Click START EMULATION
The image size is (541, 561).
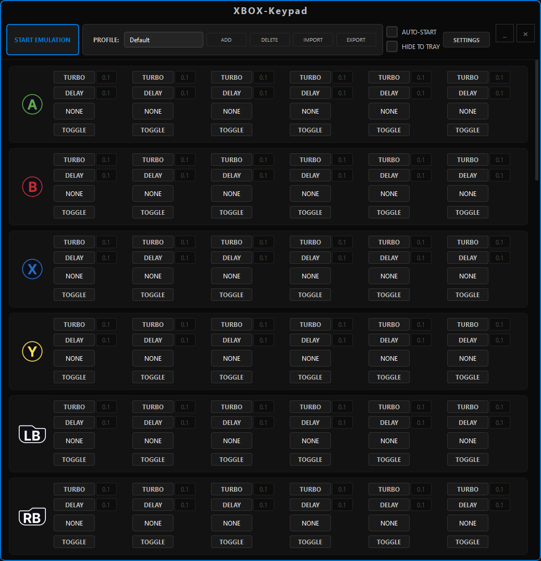42,39
